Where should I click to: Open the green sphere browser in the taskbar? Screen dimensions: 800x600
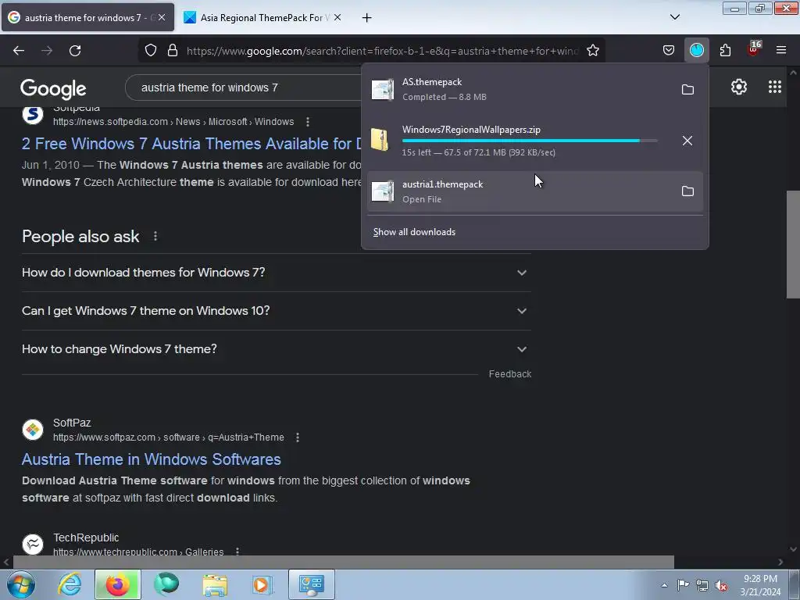[166, 584]
